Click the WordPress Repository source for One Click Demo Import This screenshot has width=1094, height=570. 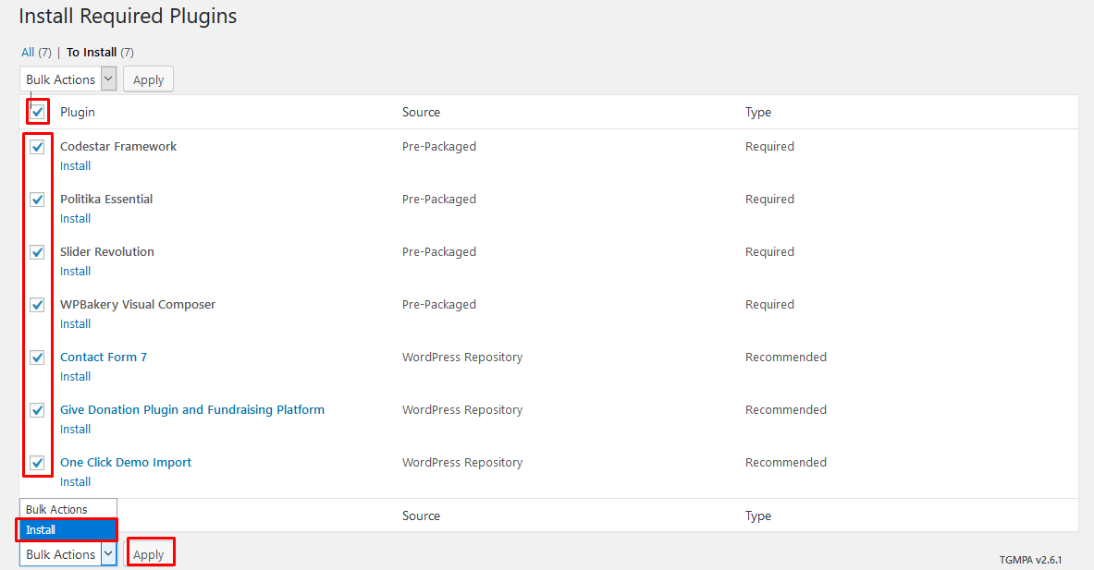coord(461,462)
